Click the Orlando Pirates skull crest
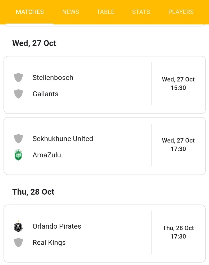The image size is (209, 265). coord(18,226)
